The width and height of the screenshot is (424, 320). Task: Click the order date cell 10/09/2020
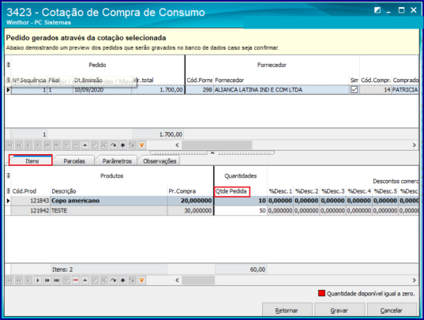point(102,89)
